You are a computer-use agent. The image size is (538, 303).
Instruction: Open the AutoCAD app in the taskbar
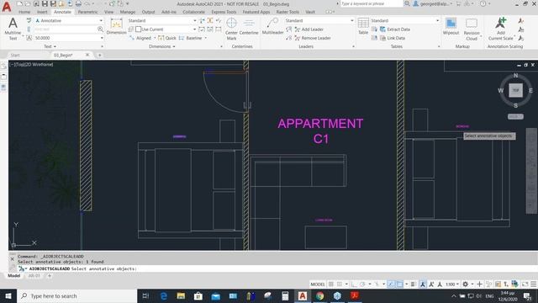click(x=303, y=295)
